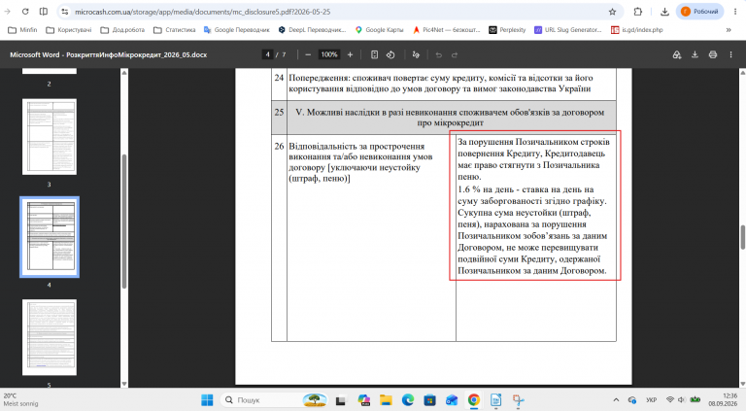Open Copilot from taskbar
This screenshot has width=746, height=411.
click(x=364, y=400)
